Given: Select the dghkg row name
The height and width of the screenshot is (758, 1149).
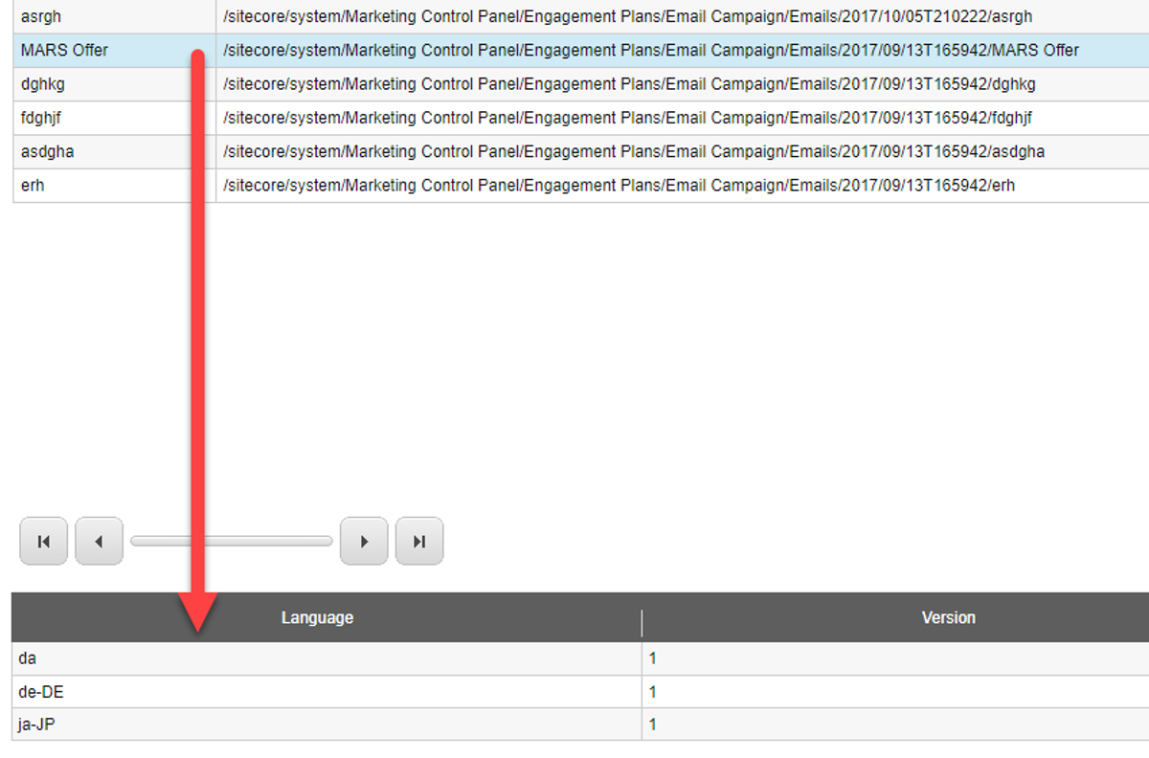Looking at the screenshot, I should point(42,84).
